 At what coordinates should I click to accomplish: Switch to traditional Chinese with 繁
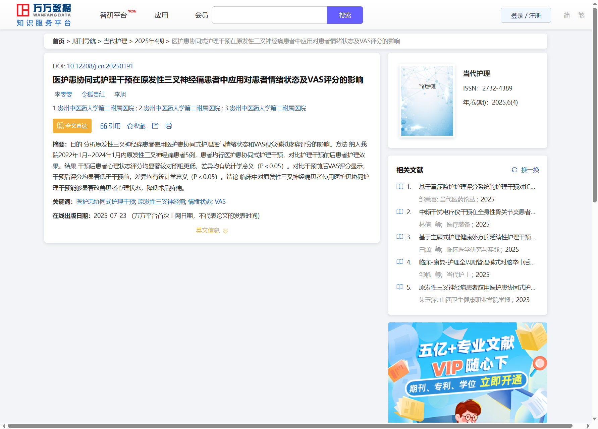click(x=581, y=15)
